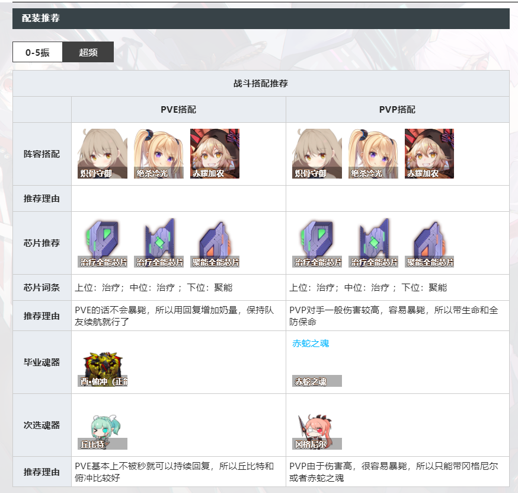518x493 pixels.
Task: Open the 酉·俯冲 soul weapon icon
Action: pyautogui.click(x=103, y=368)
